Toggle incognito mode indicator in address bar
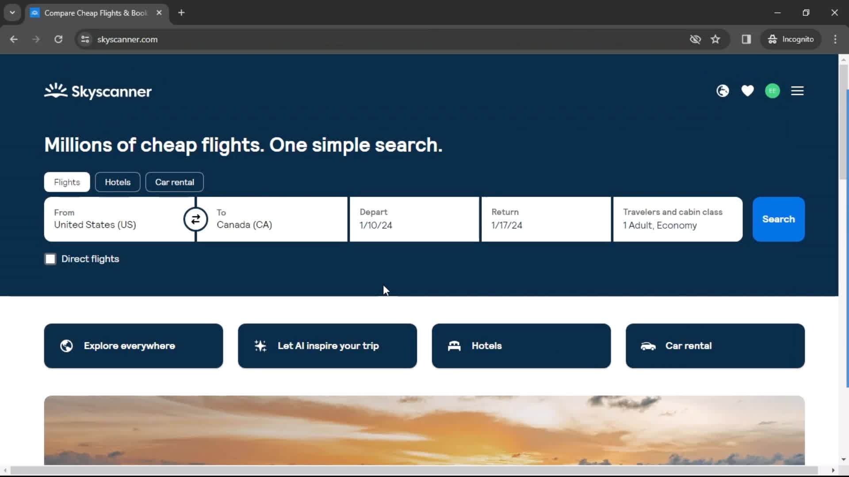Screen dimensions: 849x477 (x=791, y=39)
